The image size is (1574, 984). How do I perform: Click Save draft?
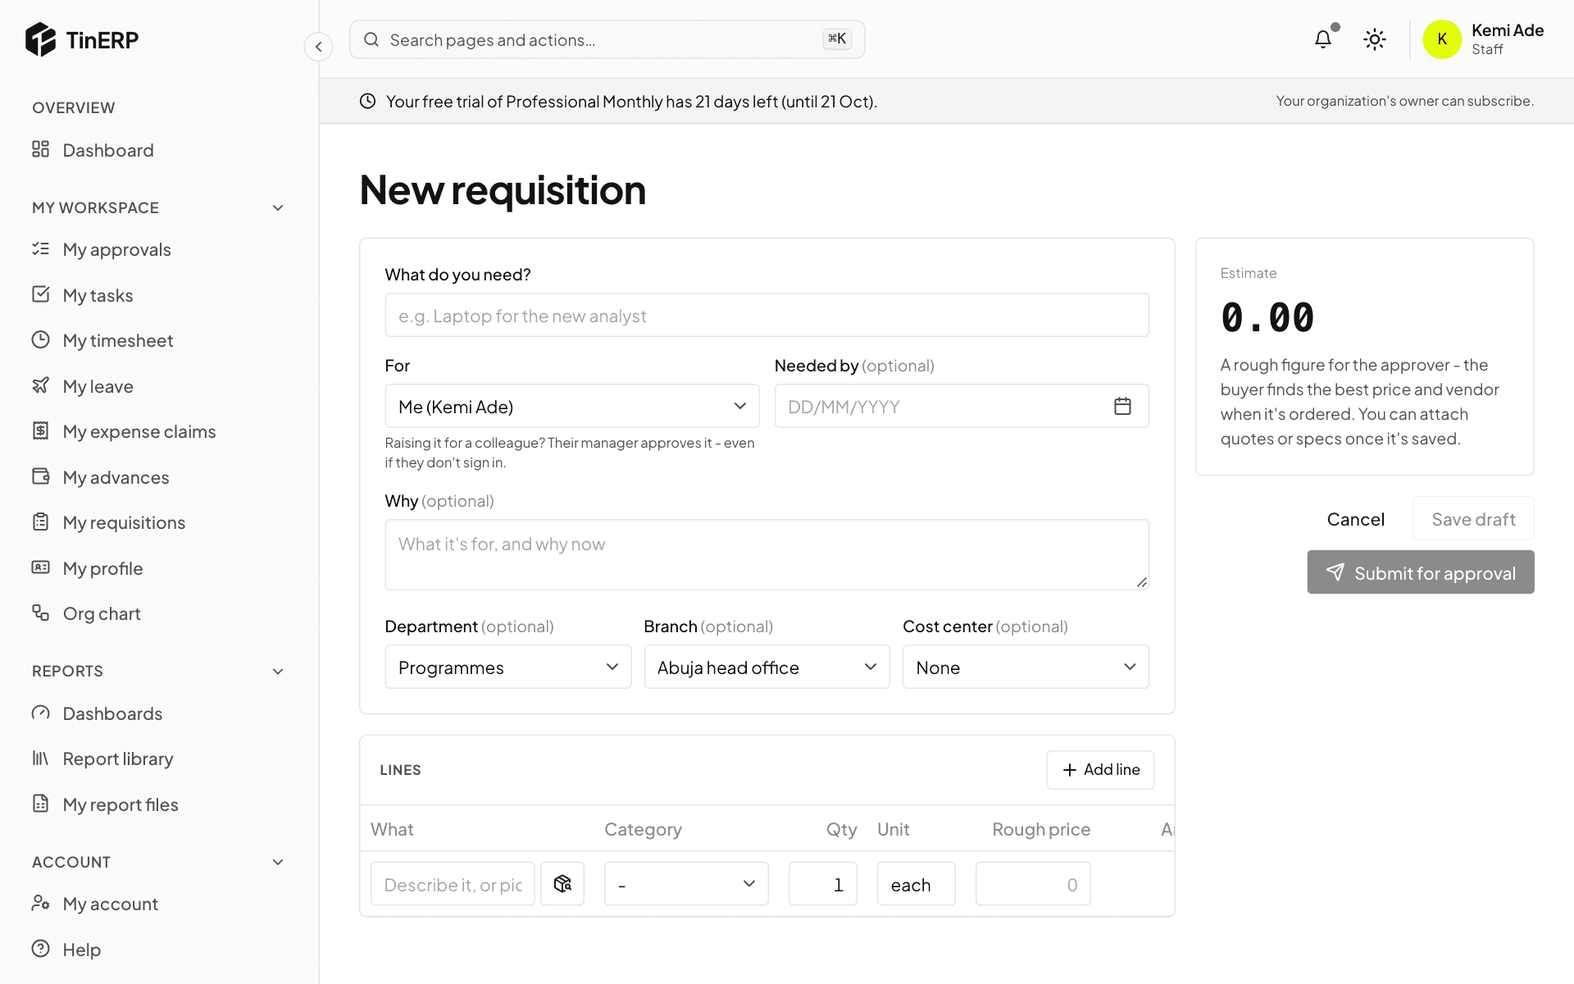point(1473,519)
